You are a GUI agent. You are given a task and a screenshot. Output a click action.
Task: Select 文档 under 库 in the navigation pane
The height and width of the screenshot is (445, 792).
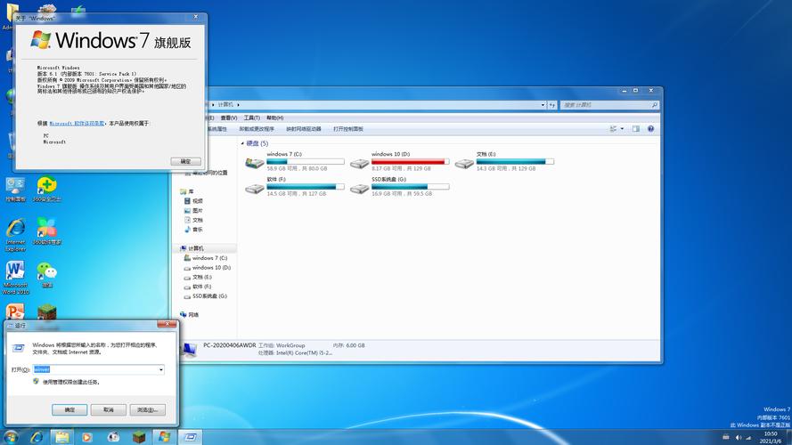coord(193,220)
